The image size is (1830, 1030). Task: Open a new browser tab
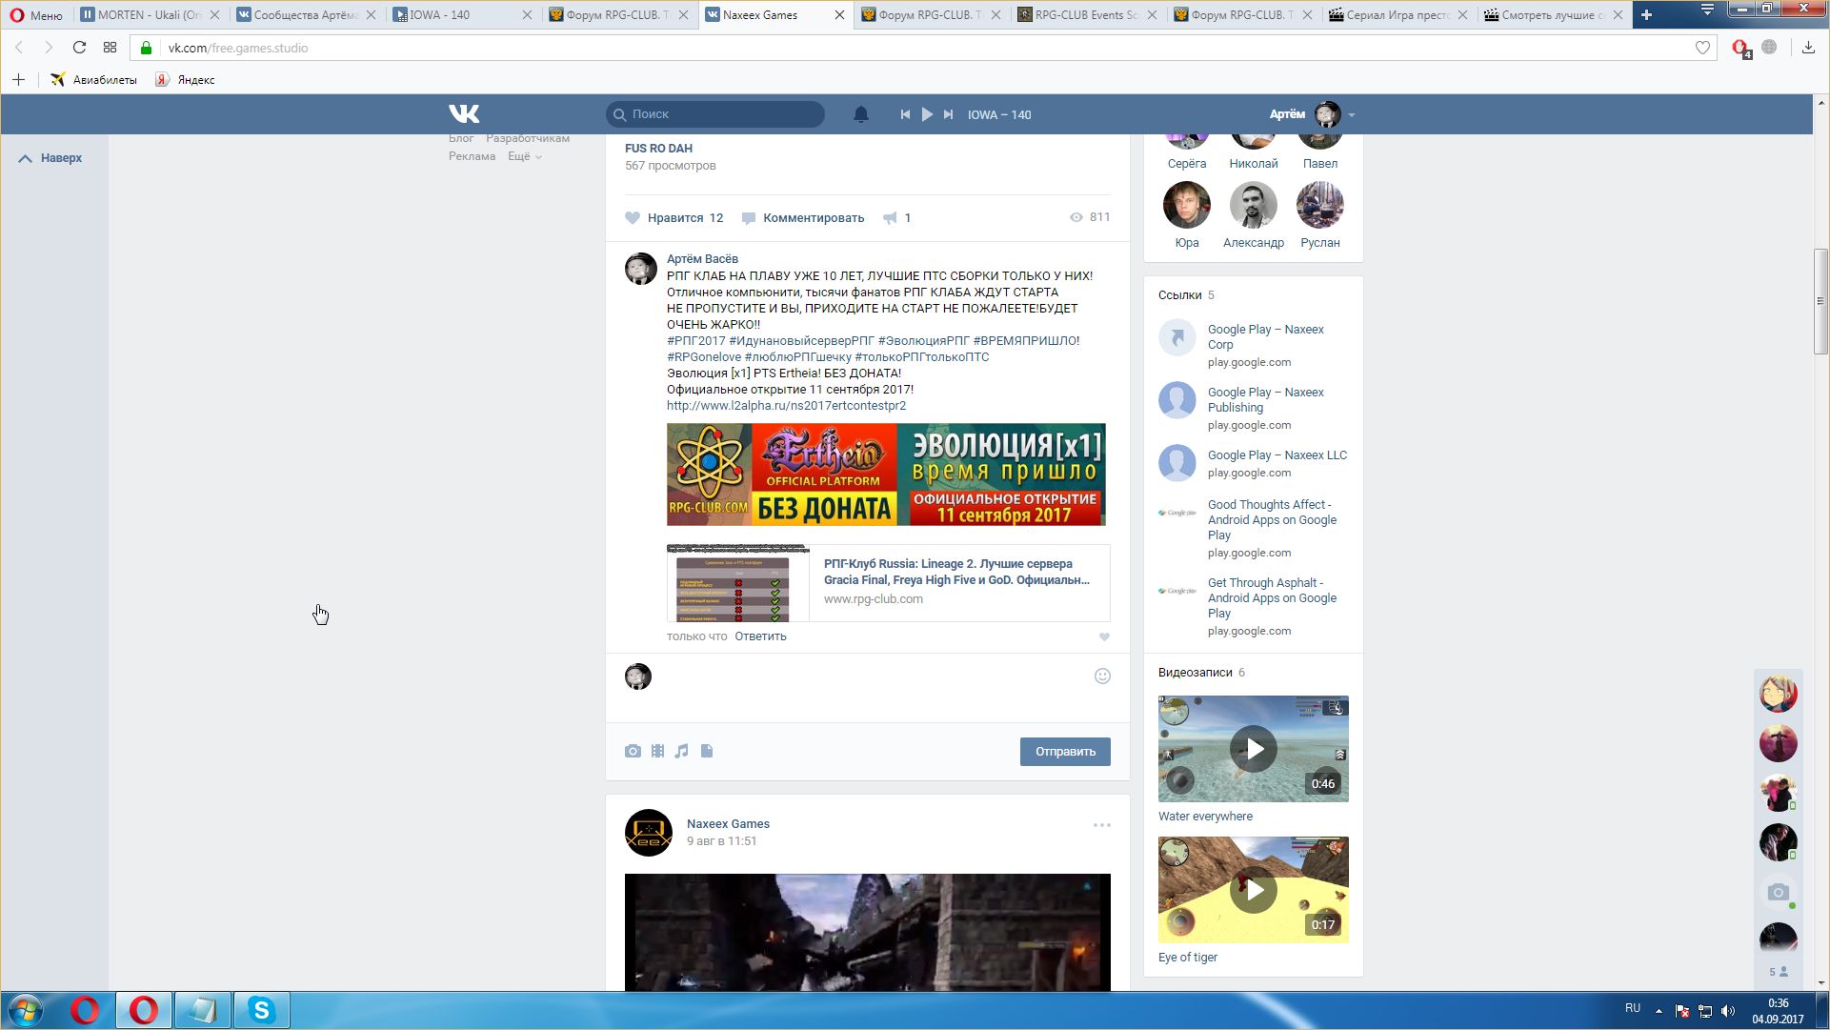pos(1646,15)
